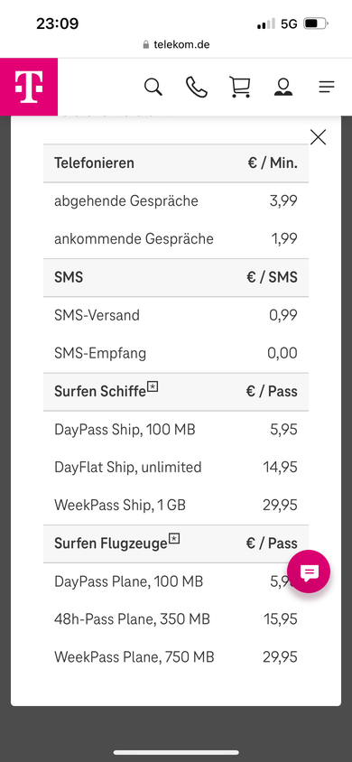Select the WeekPass Plane, 750 MB row
Viewport: 352px width, 762px height.
176,657
